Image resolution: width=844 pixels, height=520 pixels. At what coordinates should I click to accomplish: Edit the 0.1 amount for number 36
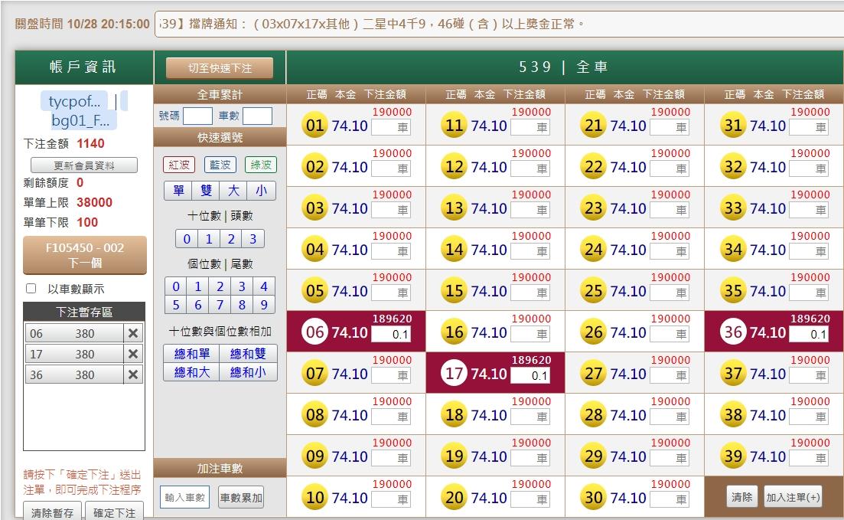[x=809, y=334]
